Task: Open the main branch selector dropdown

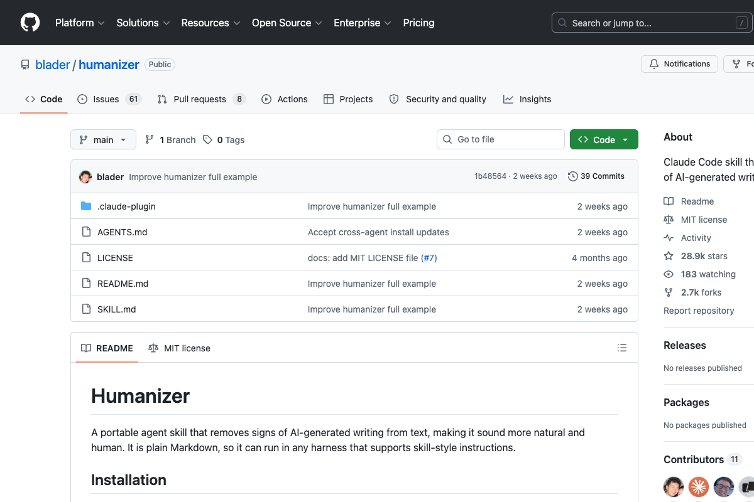Action: point(103,139)
